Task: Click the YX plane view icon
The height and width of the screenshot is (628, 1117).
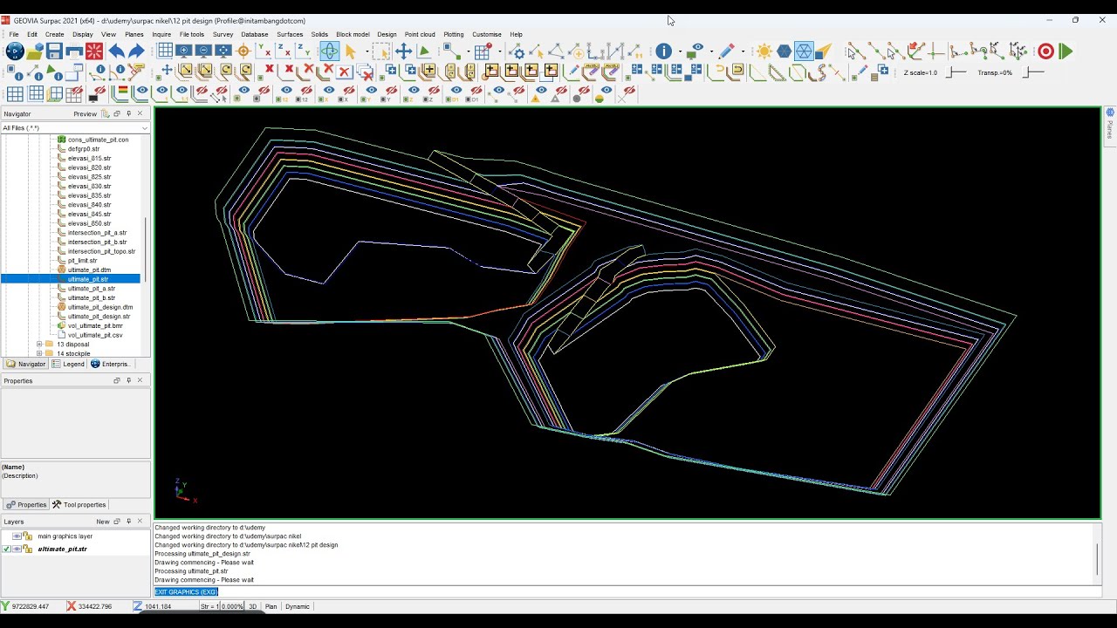Action: 263,51
